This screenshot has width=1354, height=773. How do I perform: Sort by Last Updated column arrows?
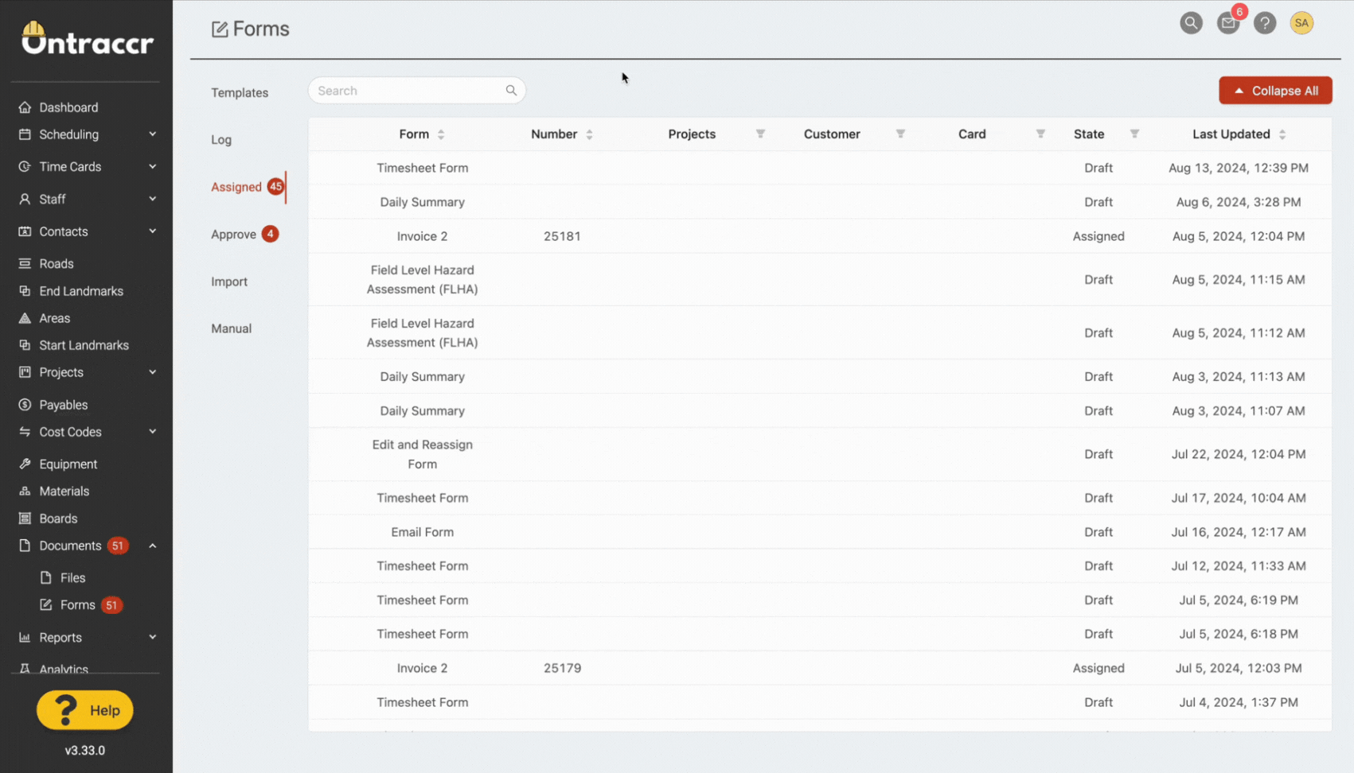click(1282, 134)
